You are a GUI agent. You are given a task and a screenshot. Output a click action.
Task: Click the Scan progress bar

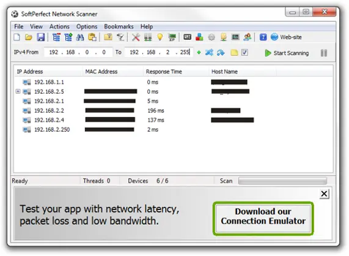[282, 181]
